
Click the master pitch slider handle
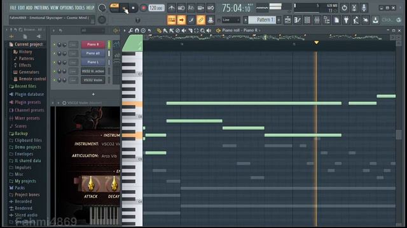tap(137, 20)
